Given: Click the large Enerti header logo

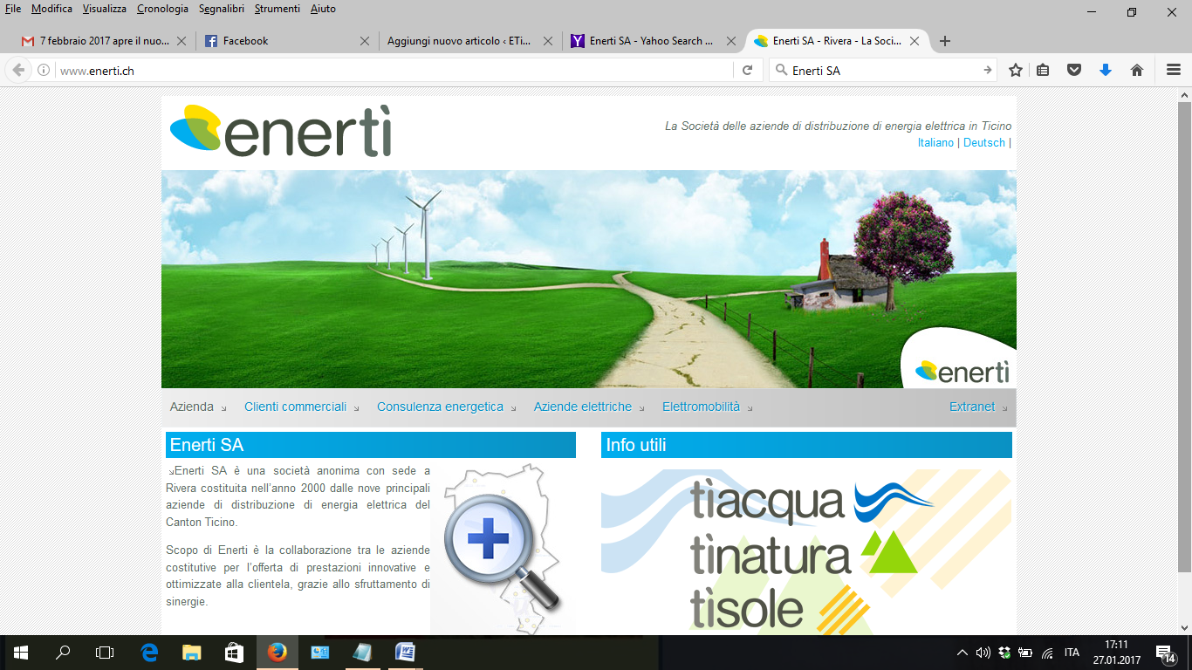Looking at the screenshot, I should 281,131.
